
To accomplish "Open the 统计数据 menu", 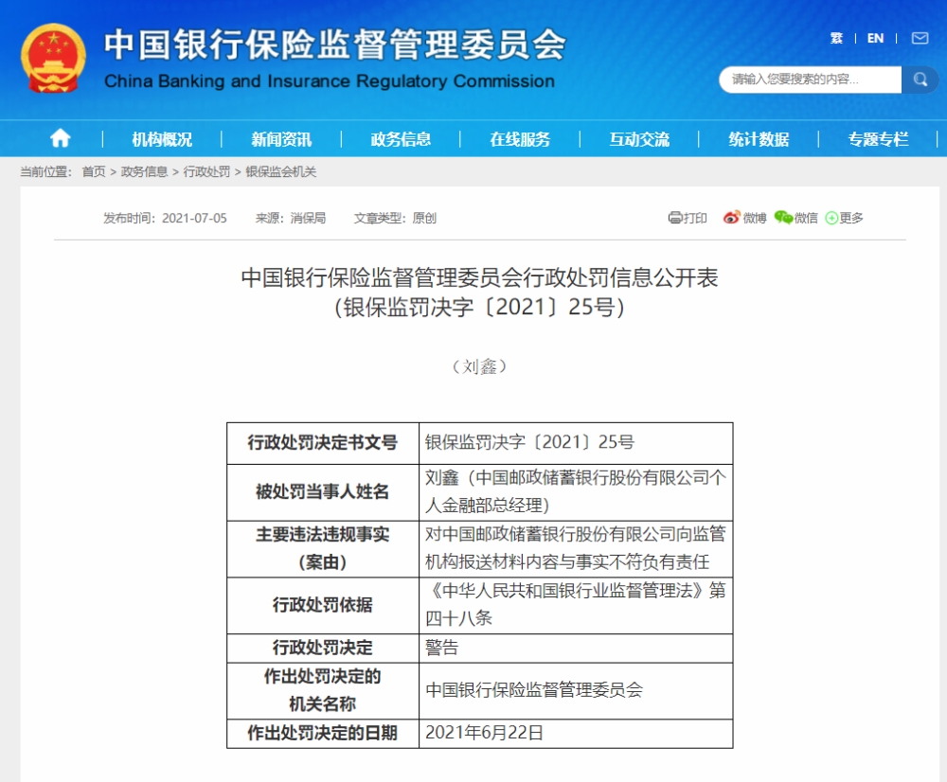I will click(x=759, y=139).
